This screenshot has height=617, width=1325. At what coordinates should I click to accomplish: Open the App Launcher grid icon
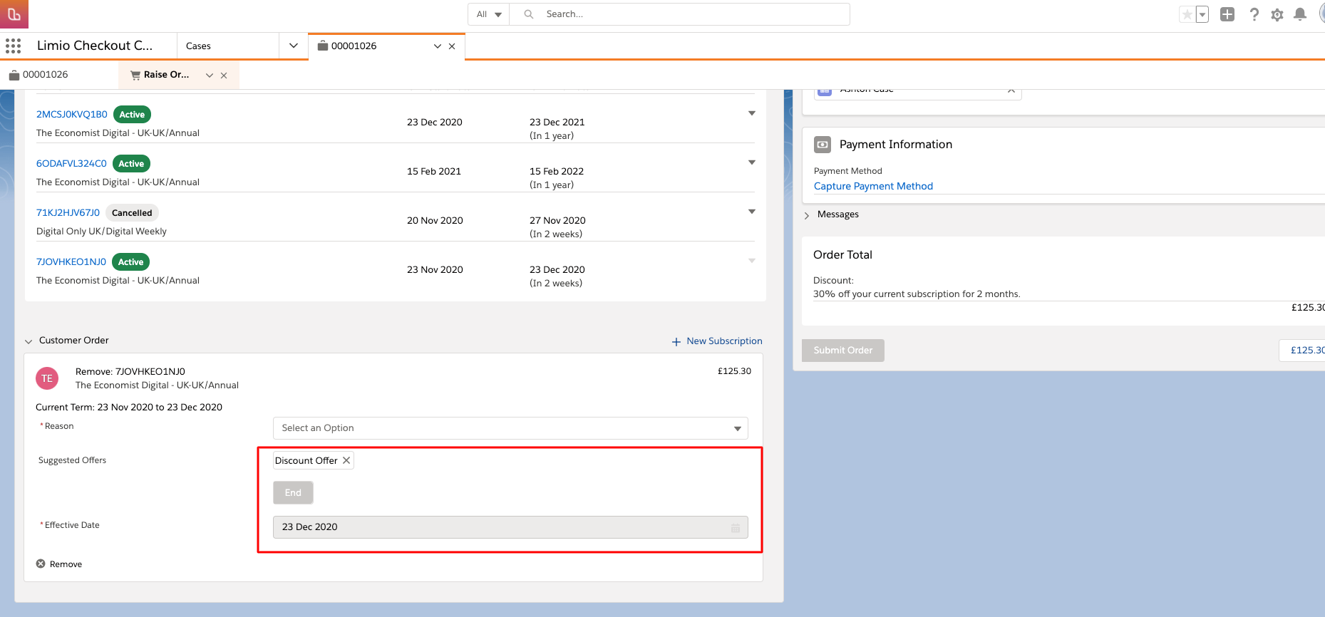tap(13, 46)
